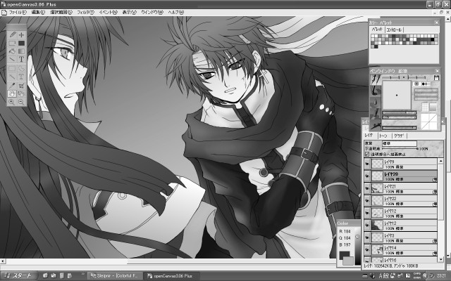Select the transform box tool
The image size is (451, 281).
pos(21,86)
